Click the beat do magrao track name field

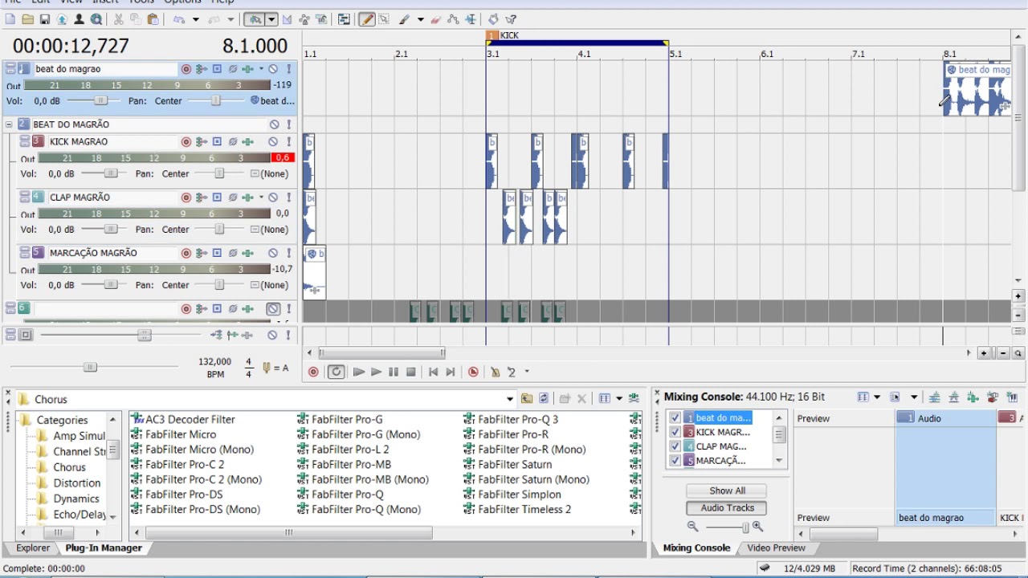pos(104,69)
